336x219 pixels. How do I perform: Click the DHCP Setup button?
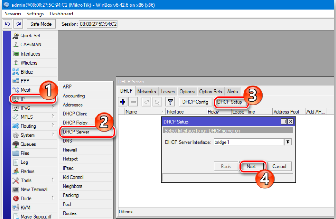(x=230, y=102)
